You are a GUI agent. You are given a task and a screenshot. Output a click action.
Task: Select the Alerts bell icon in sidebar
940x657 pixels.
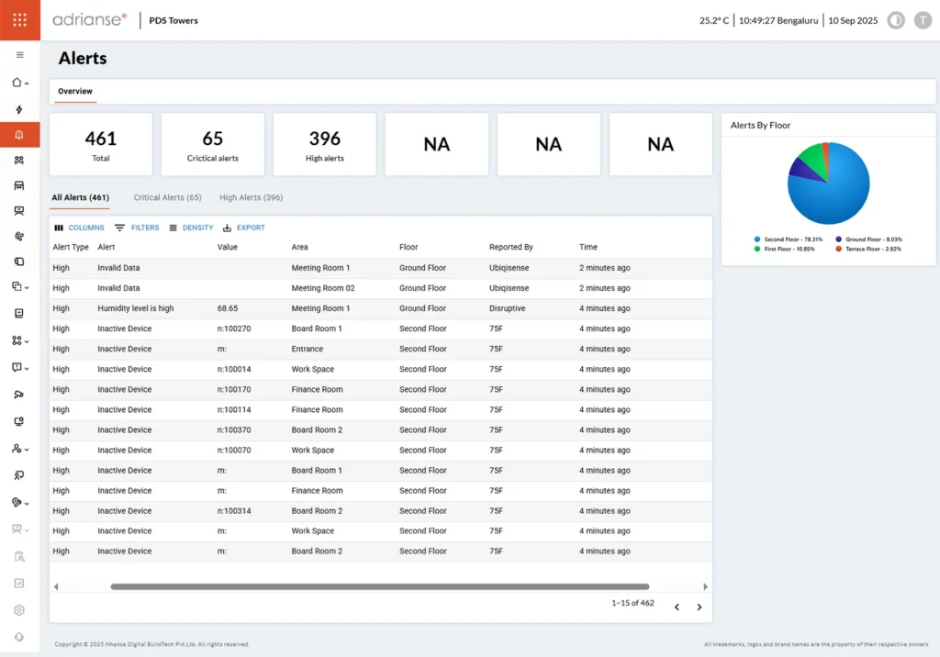coord(19,135)
